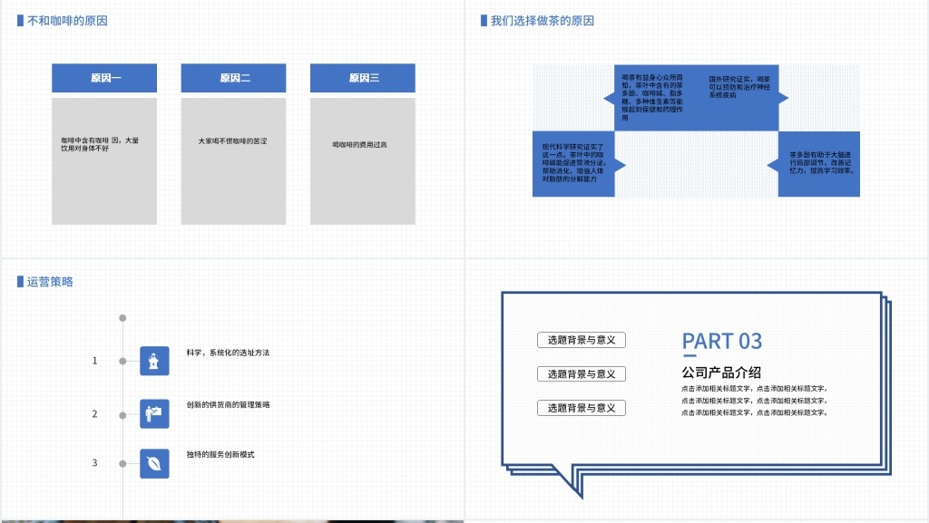Click the blue box about 茶多酚 and memory
Viewport: 929px width, 523px height.
pyautogui.click(x=819, y=164)
